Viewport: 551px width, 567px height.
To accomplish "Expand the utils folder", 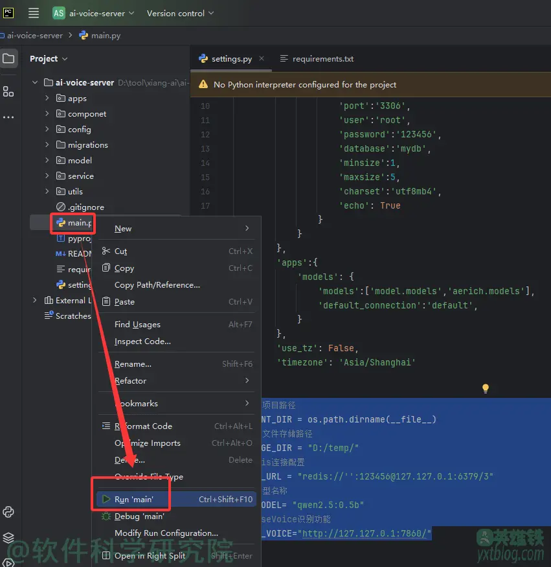I will (x=47, y=191).
